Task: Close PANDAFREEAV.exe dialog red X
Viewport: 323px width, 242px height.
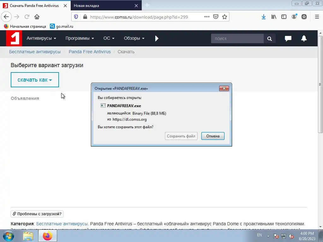Action: tap(224, 89)
